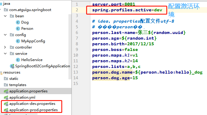Collapse the service folder
Viewport: 207px width, 115px height.
(x=5, y=54)
